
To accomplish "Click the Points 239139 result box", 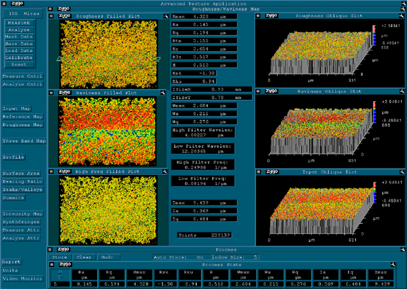I will 204,235.
